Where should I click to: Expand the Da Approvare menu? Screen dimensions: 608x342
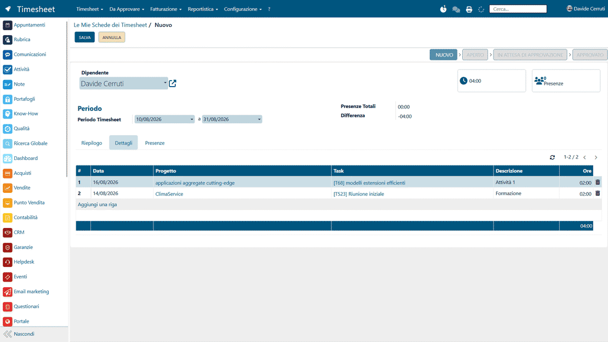(x=127, y=9)
